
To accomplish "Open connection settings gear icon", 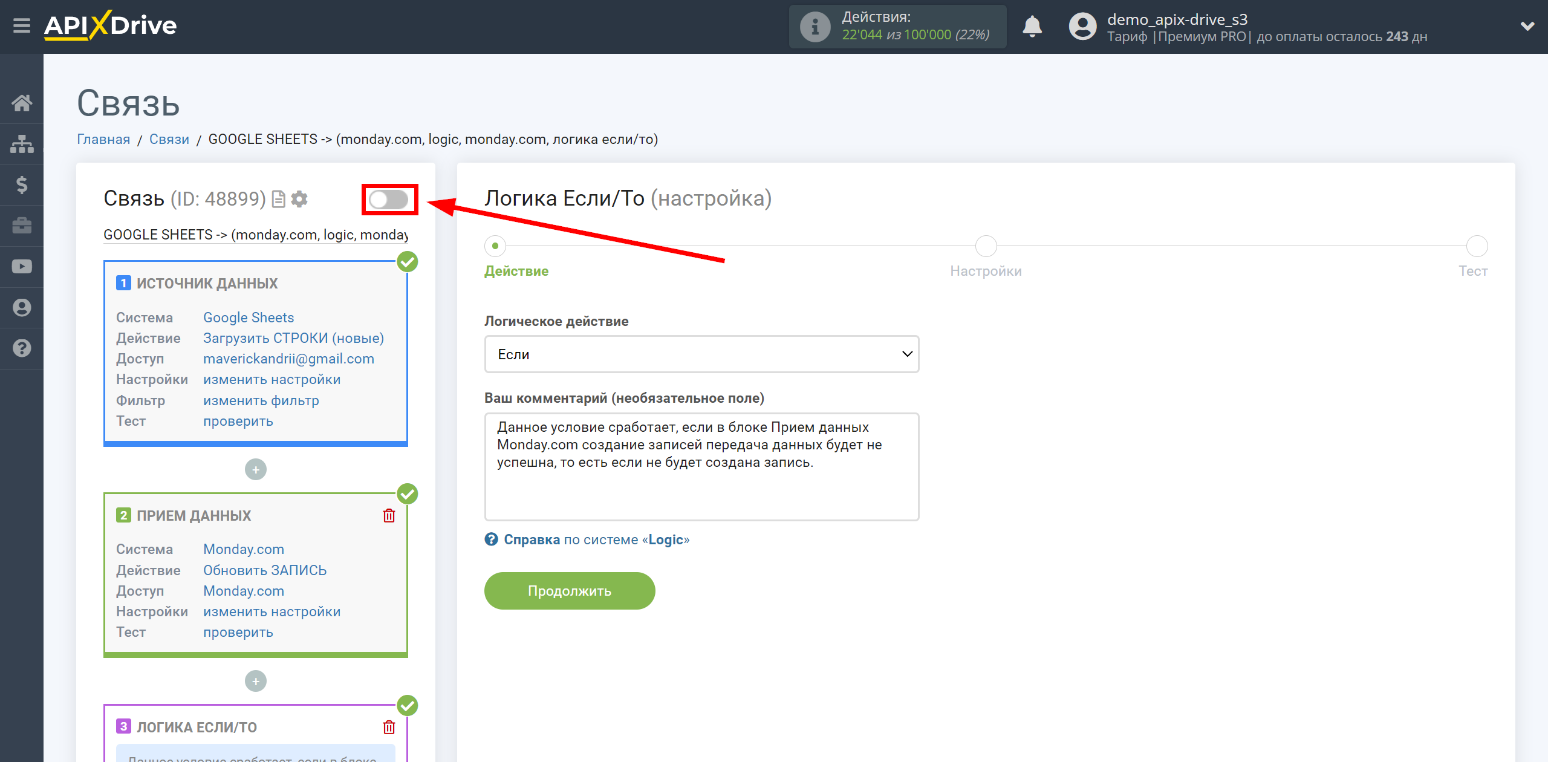I will point(299,199).
